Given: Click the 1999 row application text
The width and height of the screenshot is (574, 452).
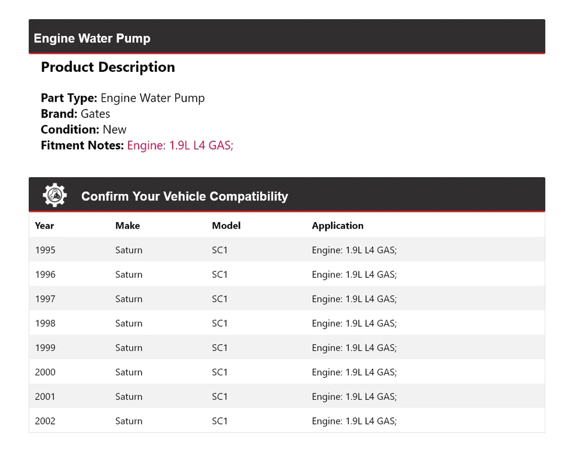Looking at the screenshot, I should 354,348.
